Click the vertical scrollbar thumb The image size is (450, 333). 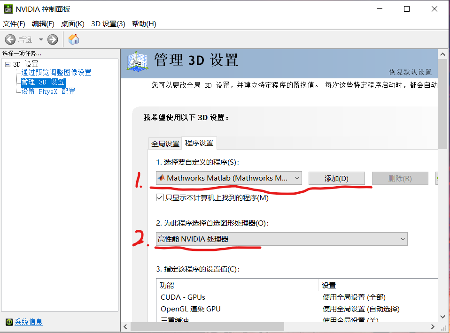(443, 104)
